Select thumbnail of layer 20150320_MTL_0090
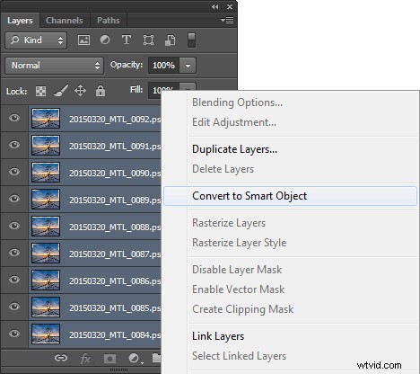 click(46, 172)
